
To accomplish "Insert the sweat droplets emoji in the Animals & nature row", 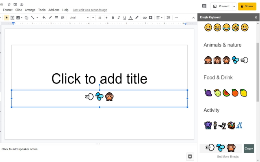I will (x=235, y=60).
